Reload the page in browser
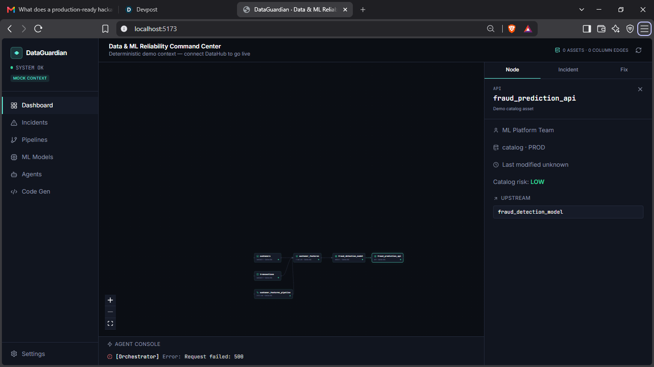This screenshot has height=367, width=654. (x=39, y=29)
